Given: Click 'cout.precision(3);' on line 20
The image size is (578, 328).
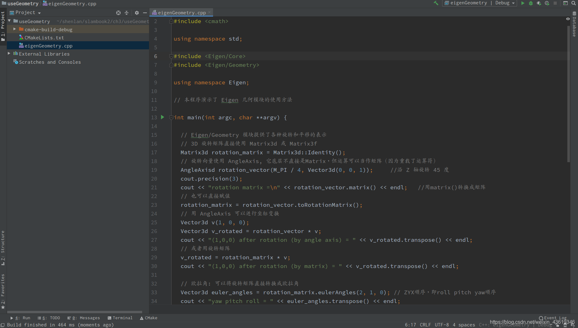Looking at the screenshot, I should coord(211,179).
